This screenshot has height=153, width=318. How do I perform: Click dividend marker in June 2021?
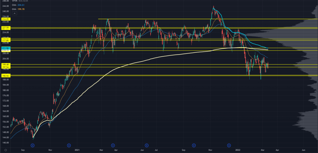click(147, 145)
